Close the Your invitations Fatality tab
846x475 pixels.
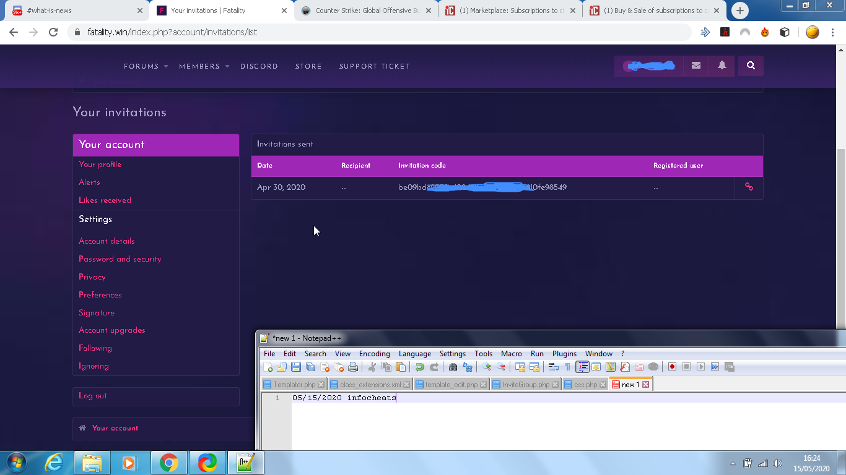pyautogui.click(x=284, y=11)
